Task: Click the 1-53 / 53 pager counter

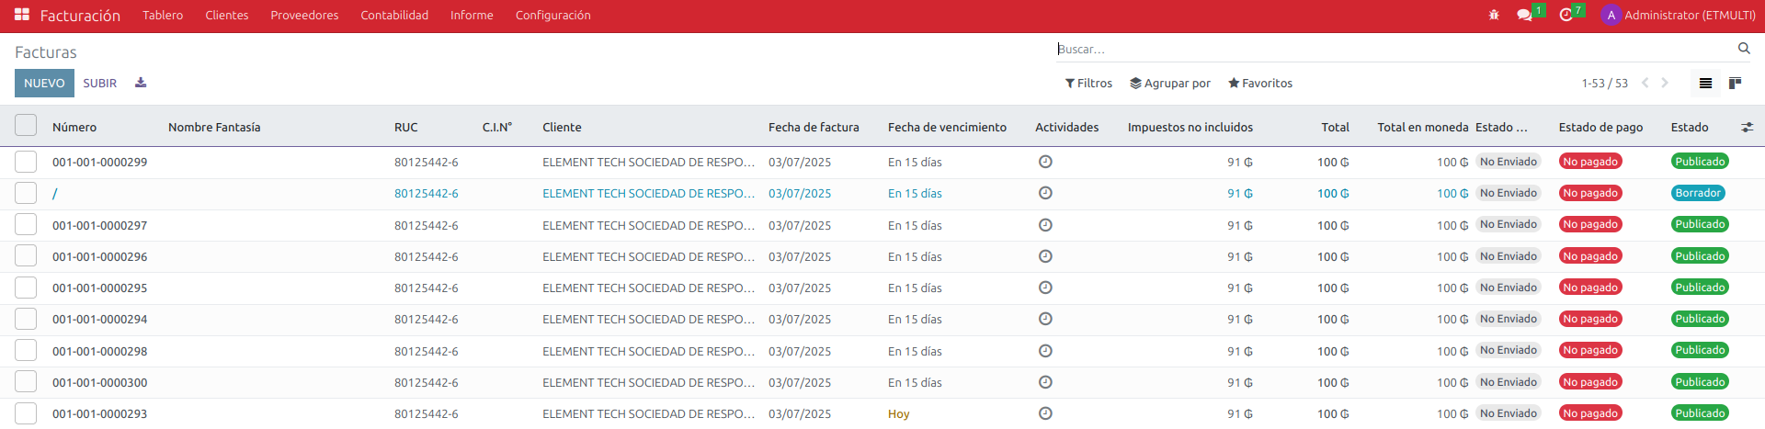Action: coord(1604,83)
